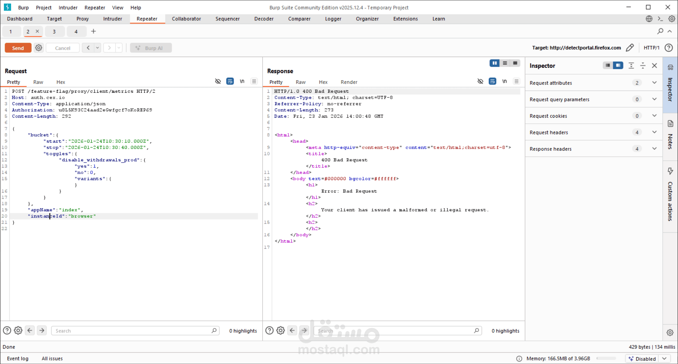
Task: Open the send options gear next to Send
Action: click(x=38, y=48)
